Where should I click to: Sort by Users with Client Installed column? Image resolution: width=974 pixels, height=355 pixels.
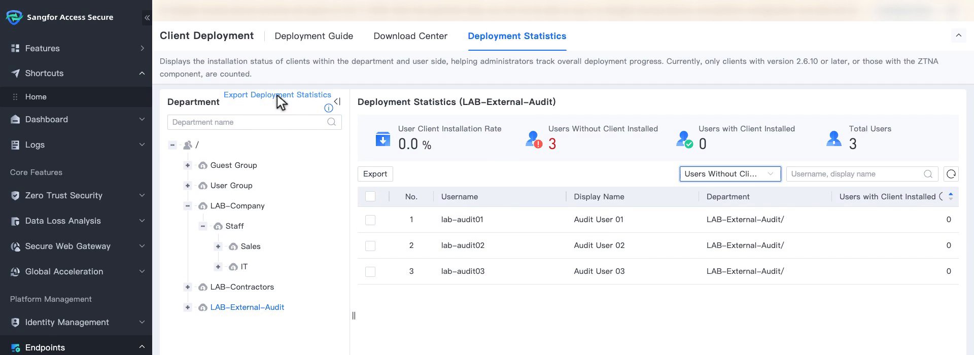[x=951, y=196]
